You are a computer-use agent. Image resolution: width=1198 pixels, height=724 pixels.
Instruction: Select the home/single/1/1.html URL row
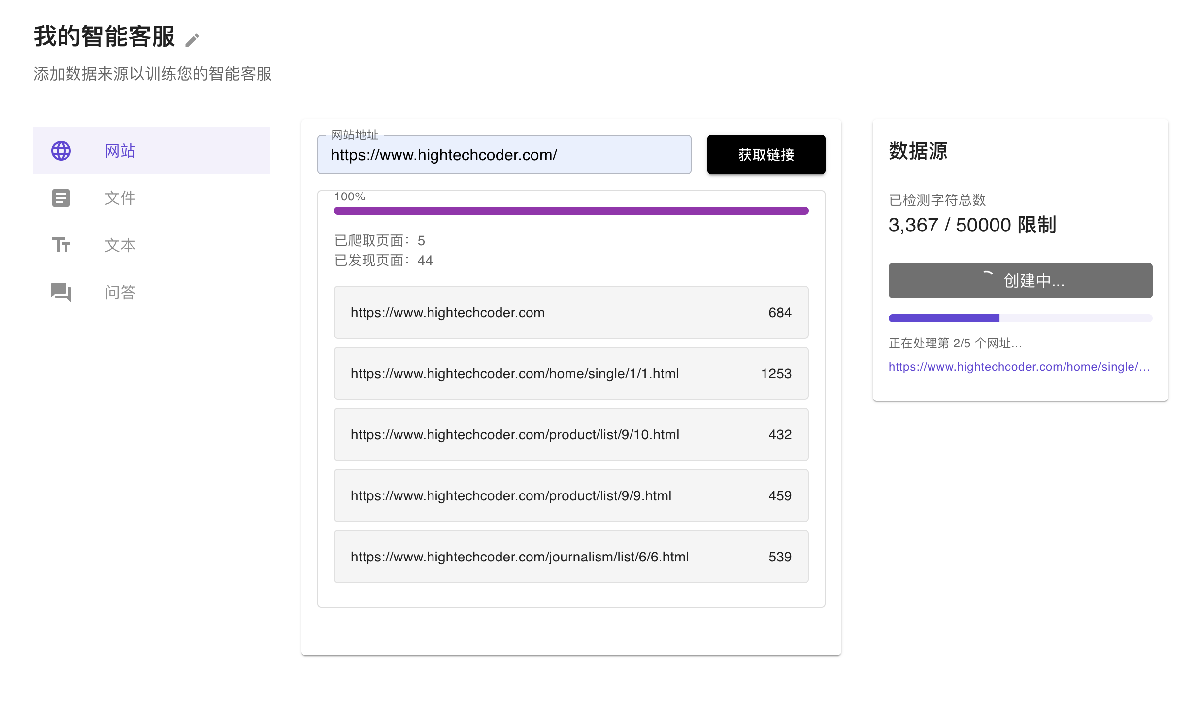(x=571, y=373)
